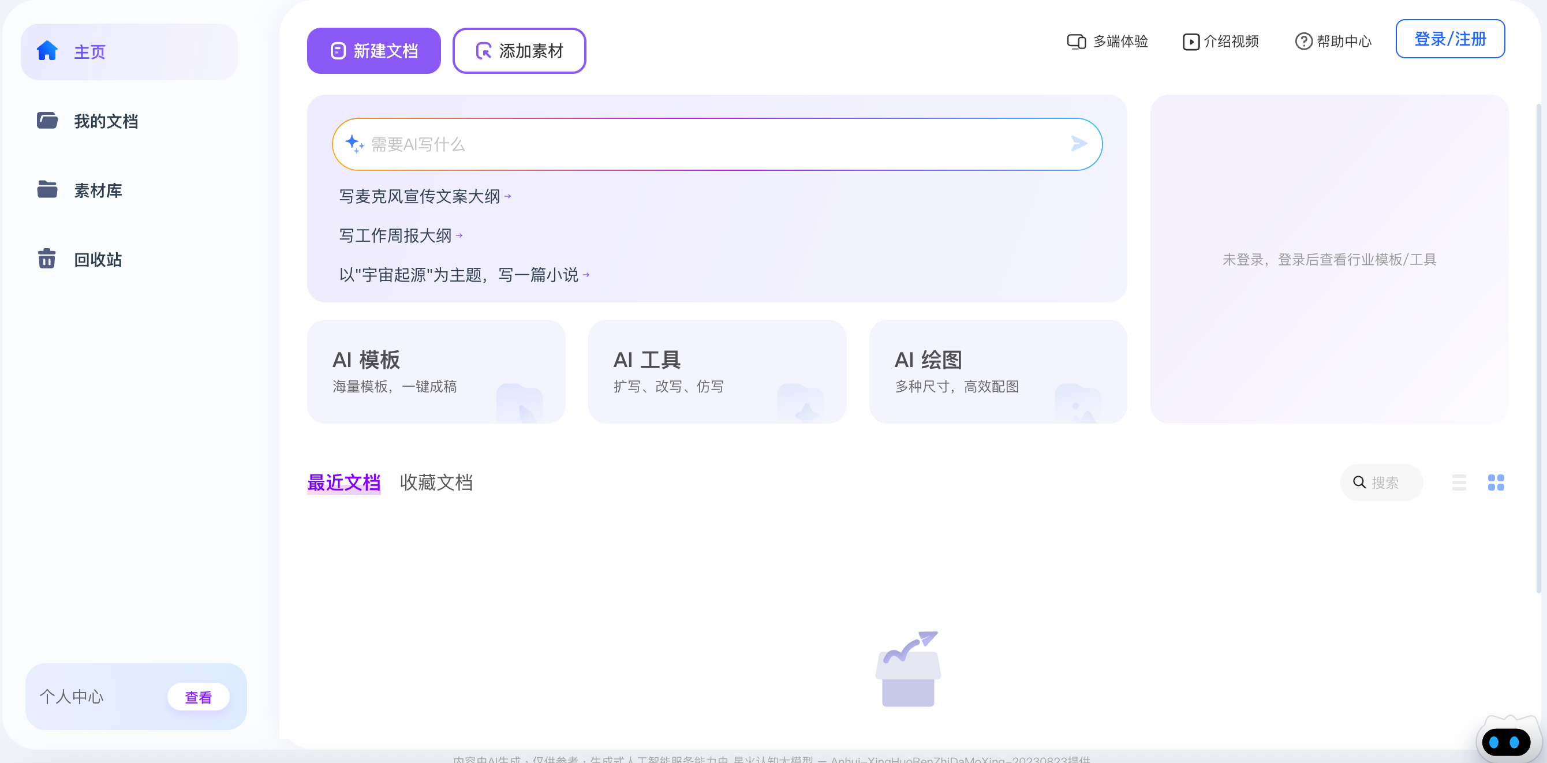Open the 写麦克风宣传文案大纲 suggestion
The width and height of the screenshot is (1547, 763).
pyautogui.click(x=423, y=196)
